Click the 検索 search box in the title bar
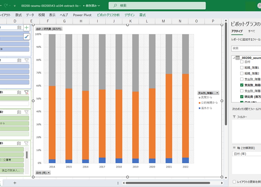Viewport: 261px width, 187px height. [x=157, y=6]
